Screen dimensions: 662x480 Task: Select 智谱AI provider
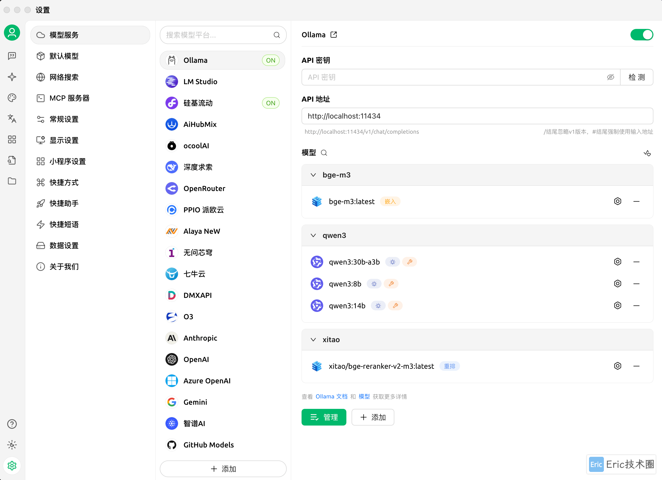pos(222,423)
